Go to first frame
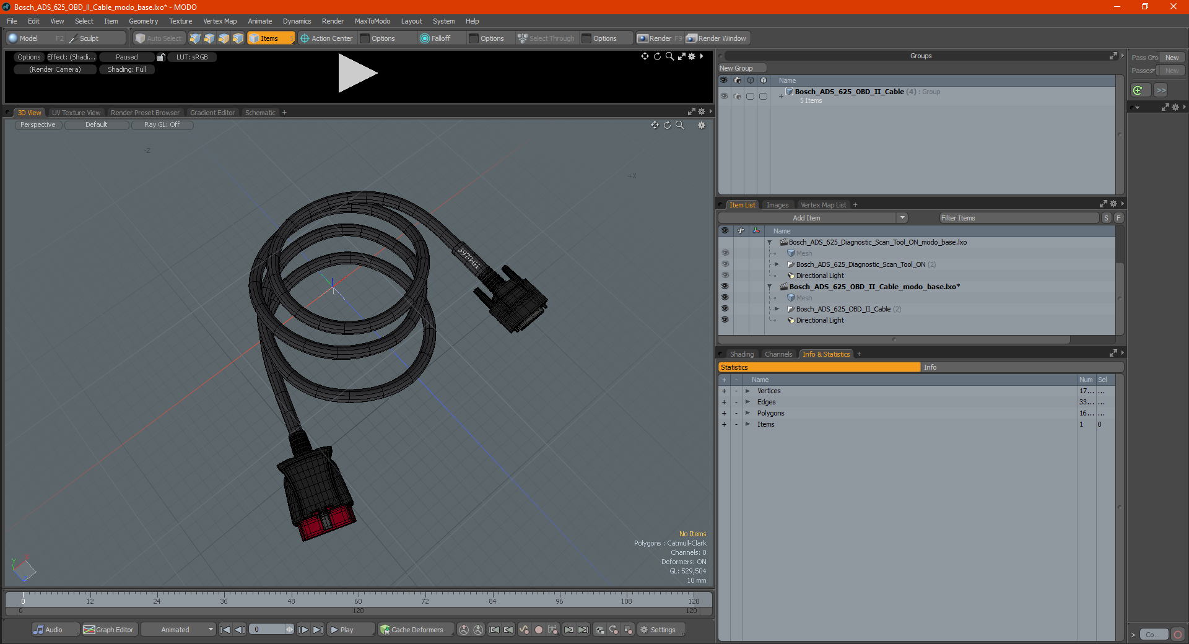1189x644 pixels. pos(225,630)
